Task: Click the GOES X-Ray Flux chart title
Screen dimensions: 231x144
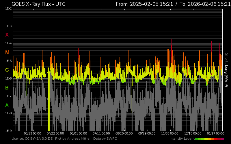Action: point(38,4)
